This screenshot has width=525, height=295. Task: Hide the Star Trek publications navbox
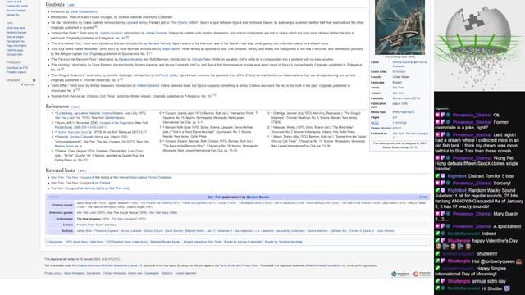tap(423, 197)
